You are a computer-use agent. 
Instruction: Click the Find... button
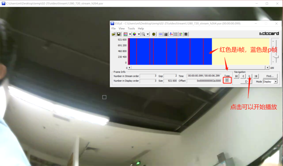tap(270, 76)
